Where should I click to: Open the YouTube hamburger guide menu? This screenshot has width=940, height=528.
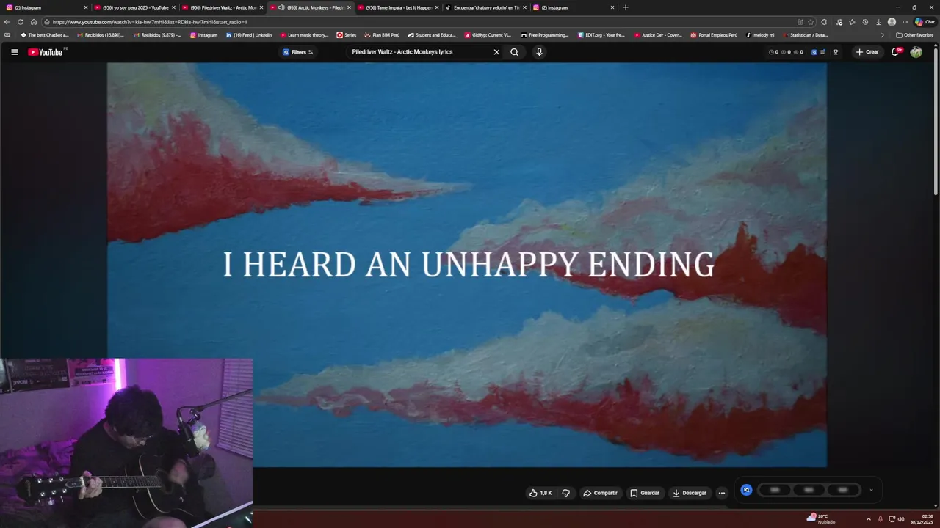pyautogui.click(x=14, y=52)
